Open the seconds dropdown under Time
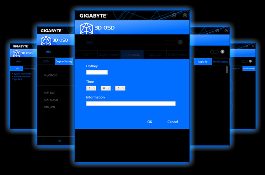Screen dimensions: 265x175 click(x=120, y=88)
